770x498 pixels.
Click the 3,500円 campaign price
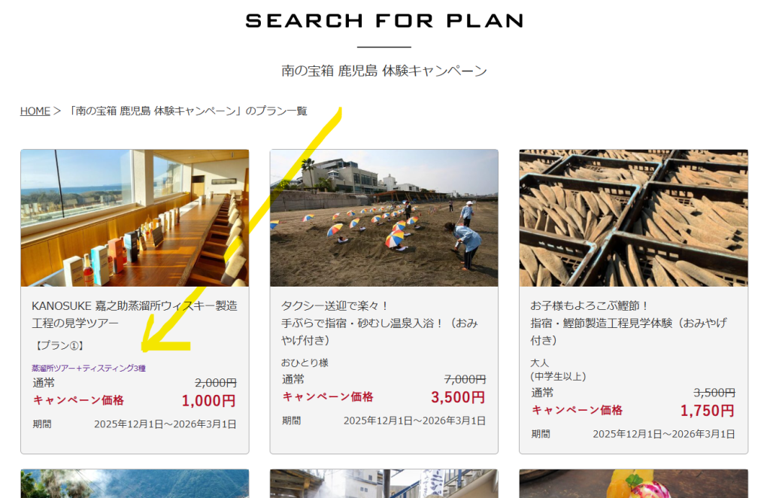(x=458, y=397)
